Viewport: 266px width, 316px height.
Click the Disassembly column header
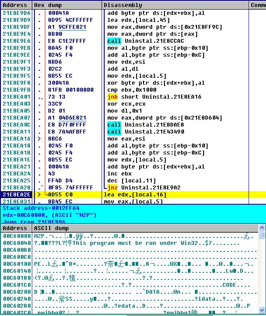(x=175, y=5)
